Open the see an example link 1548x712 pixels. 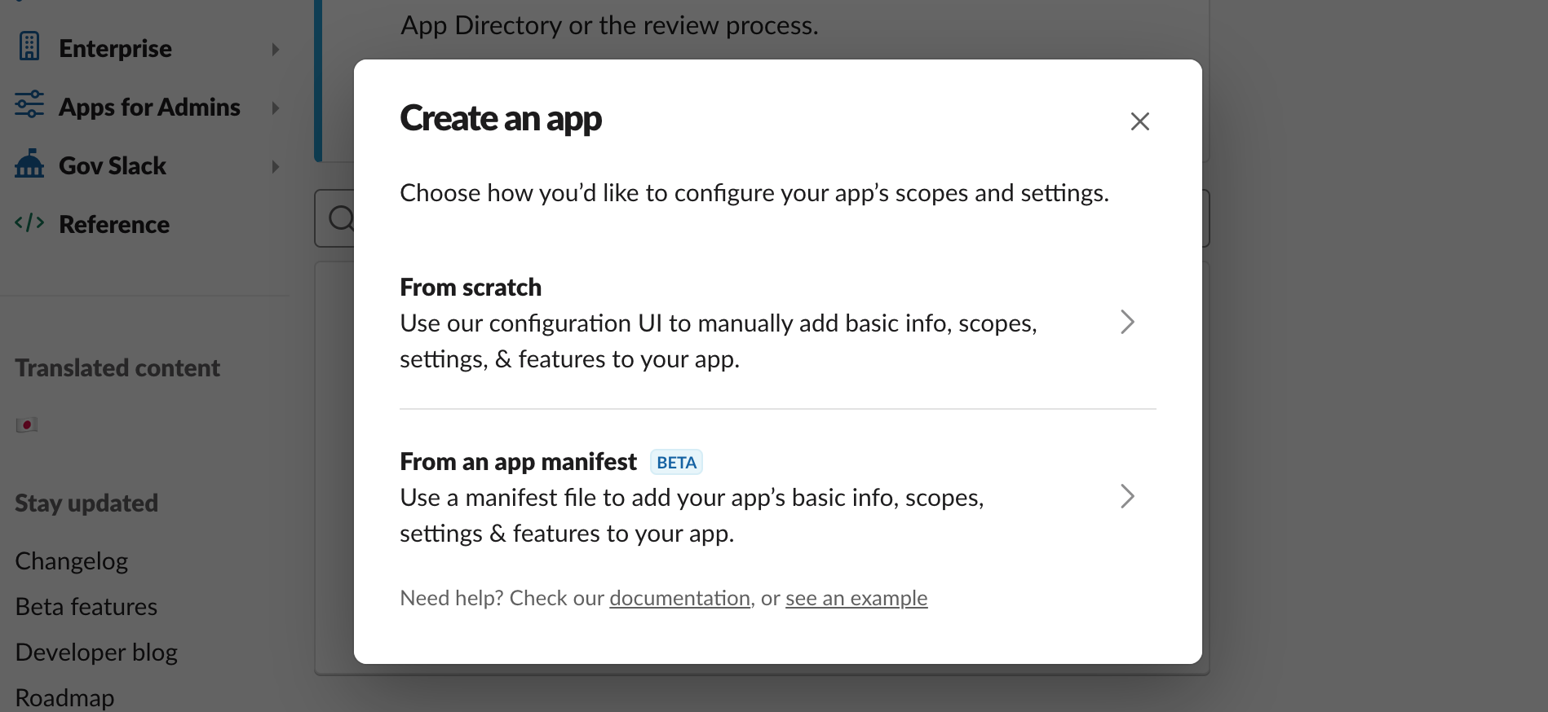point(856,598)
